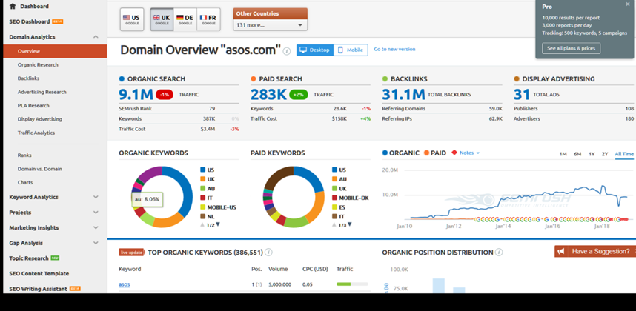636x311 pixels.
Task: Click previous page arrow in Organic Keywords legend
Action: point(202,225)
